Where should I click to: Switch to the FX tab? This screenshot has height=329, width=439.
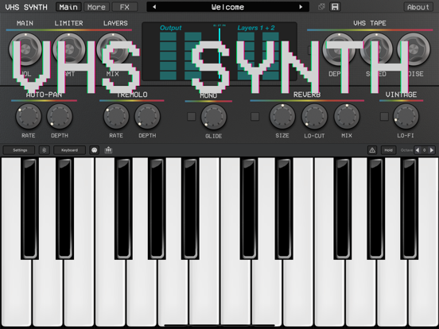[x=125, y=6]
